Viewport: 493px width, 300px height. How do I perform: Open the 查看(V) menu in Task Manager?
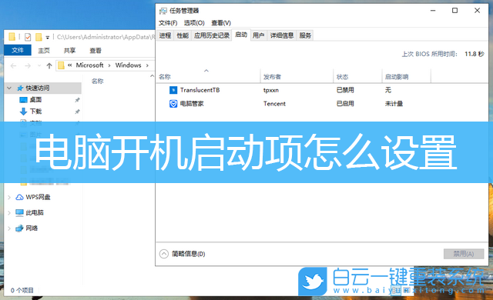[221, 23]
